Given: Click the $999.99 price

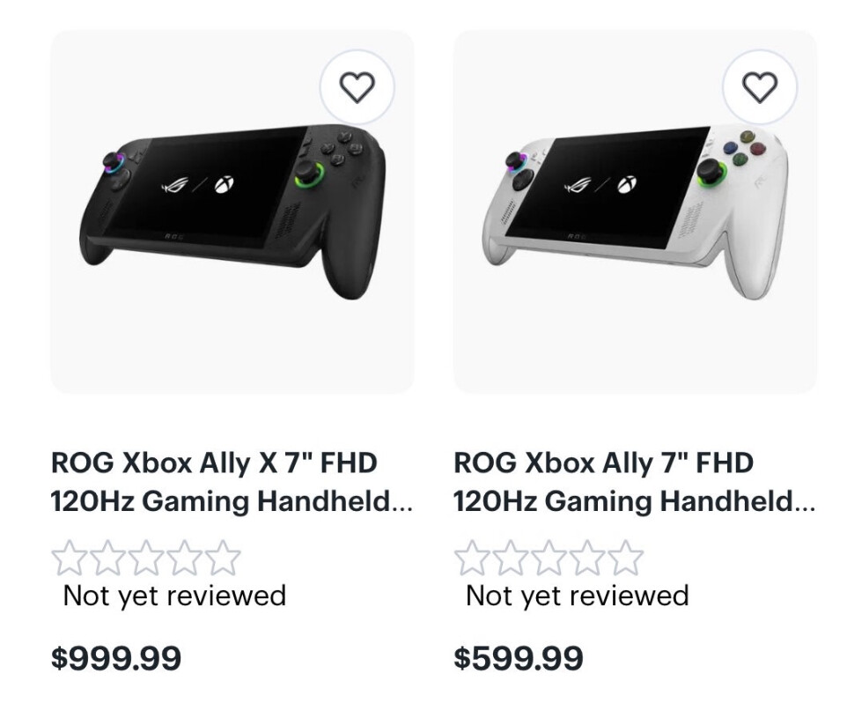Looking at the screenshot, I should pyautogui.click(x=116, y=657).
